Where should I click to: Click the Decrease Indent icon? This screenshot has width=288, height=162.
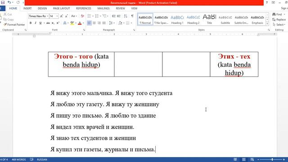pos(114,16)
